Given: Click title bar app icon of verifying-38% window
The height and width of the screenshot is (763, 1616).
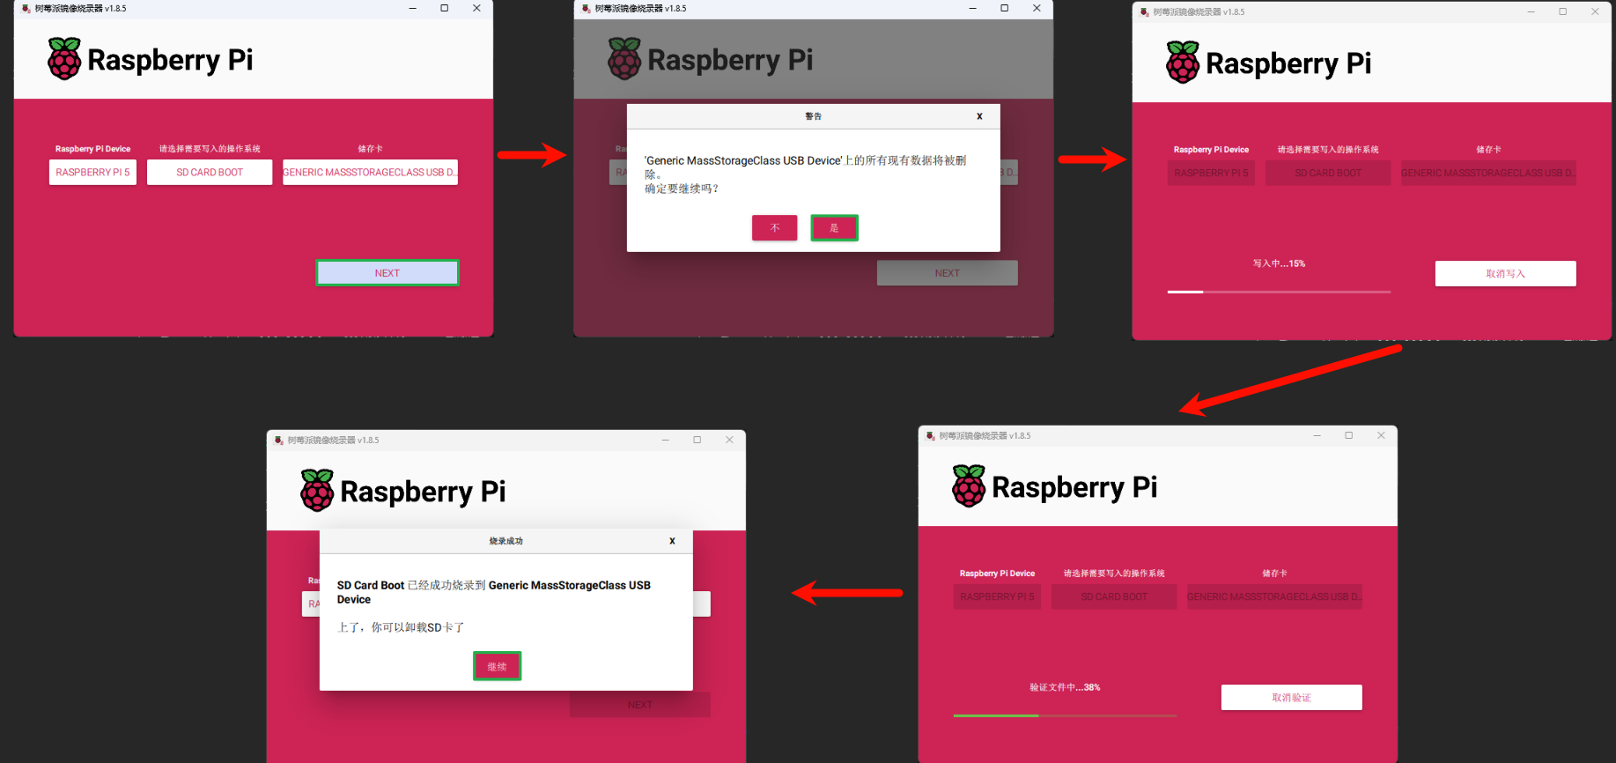Looking at the screenshot, I should 930,436.
